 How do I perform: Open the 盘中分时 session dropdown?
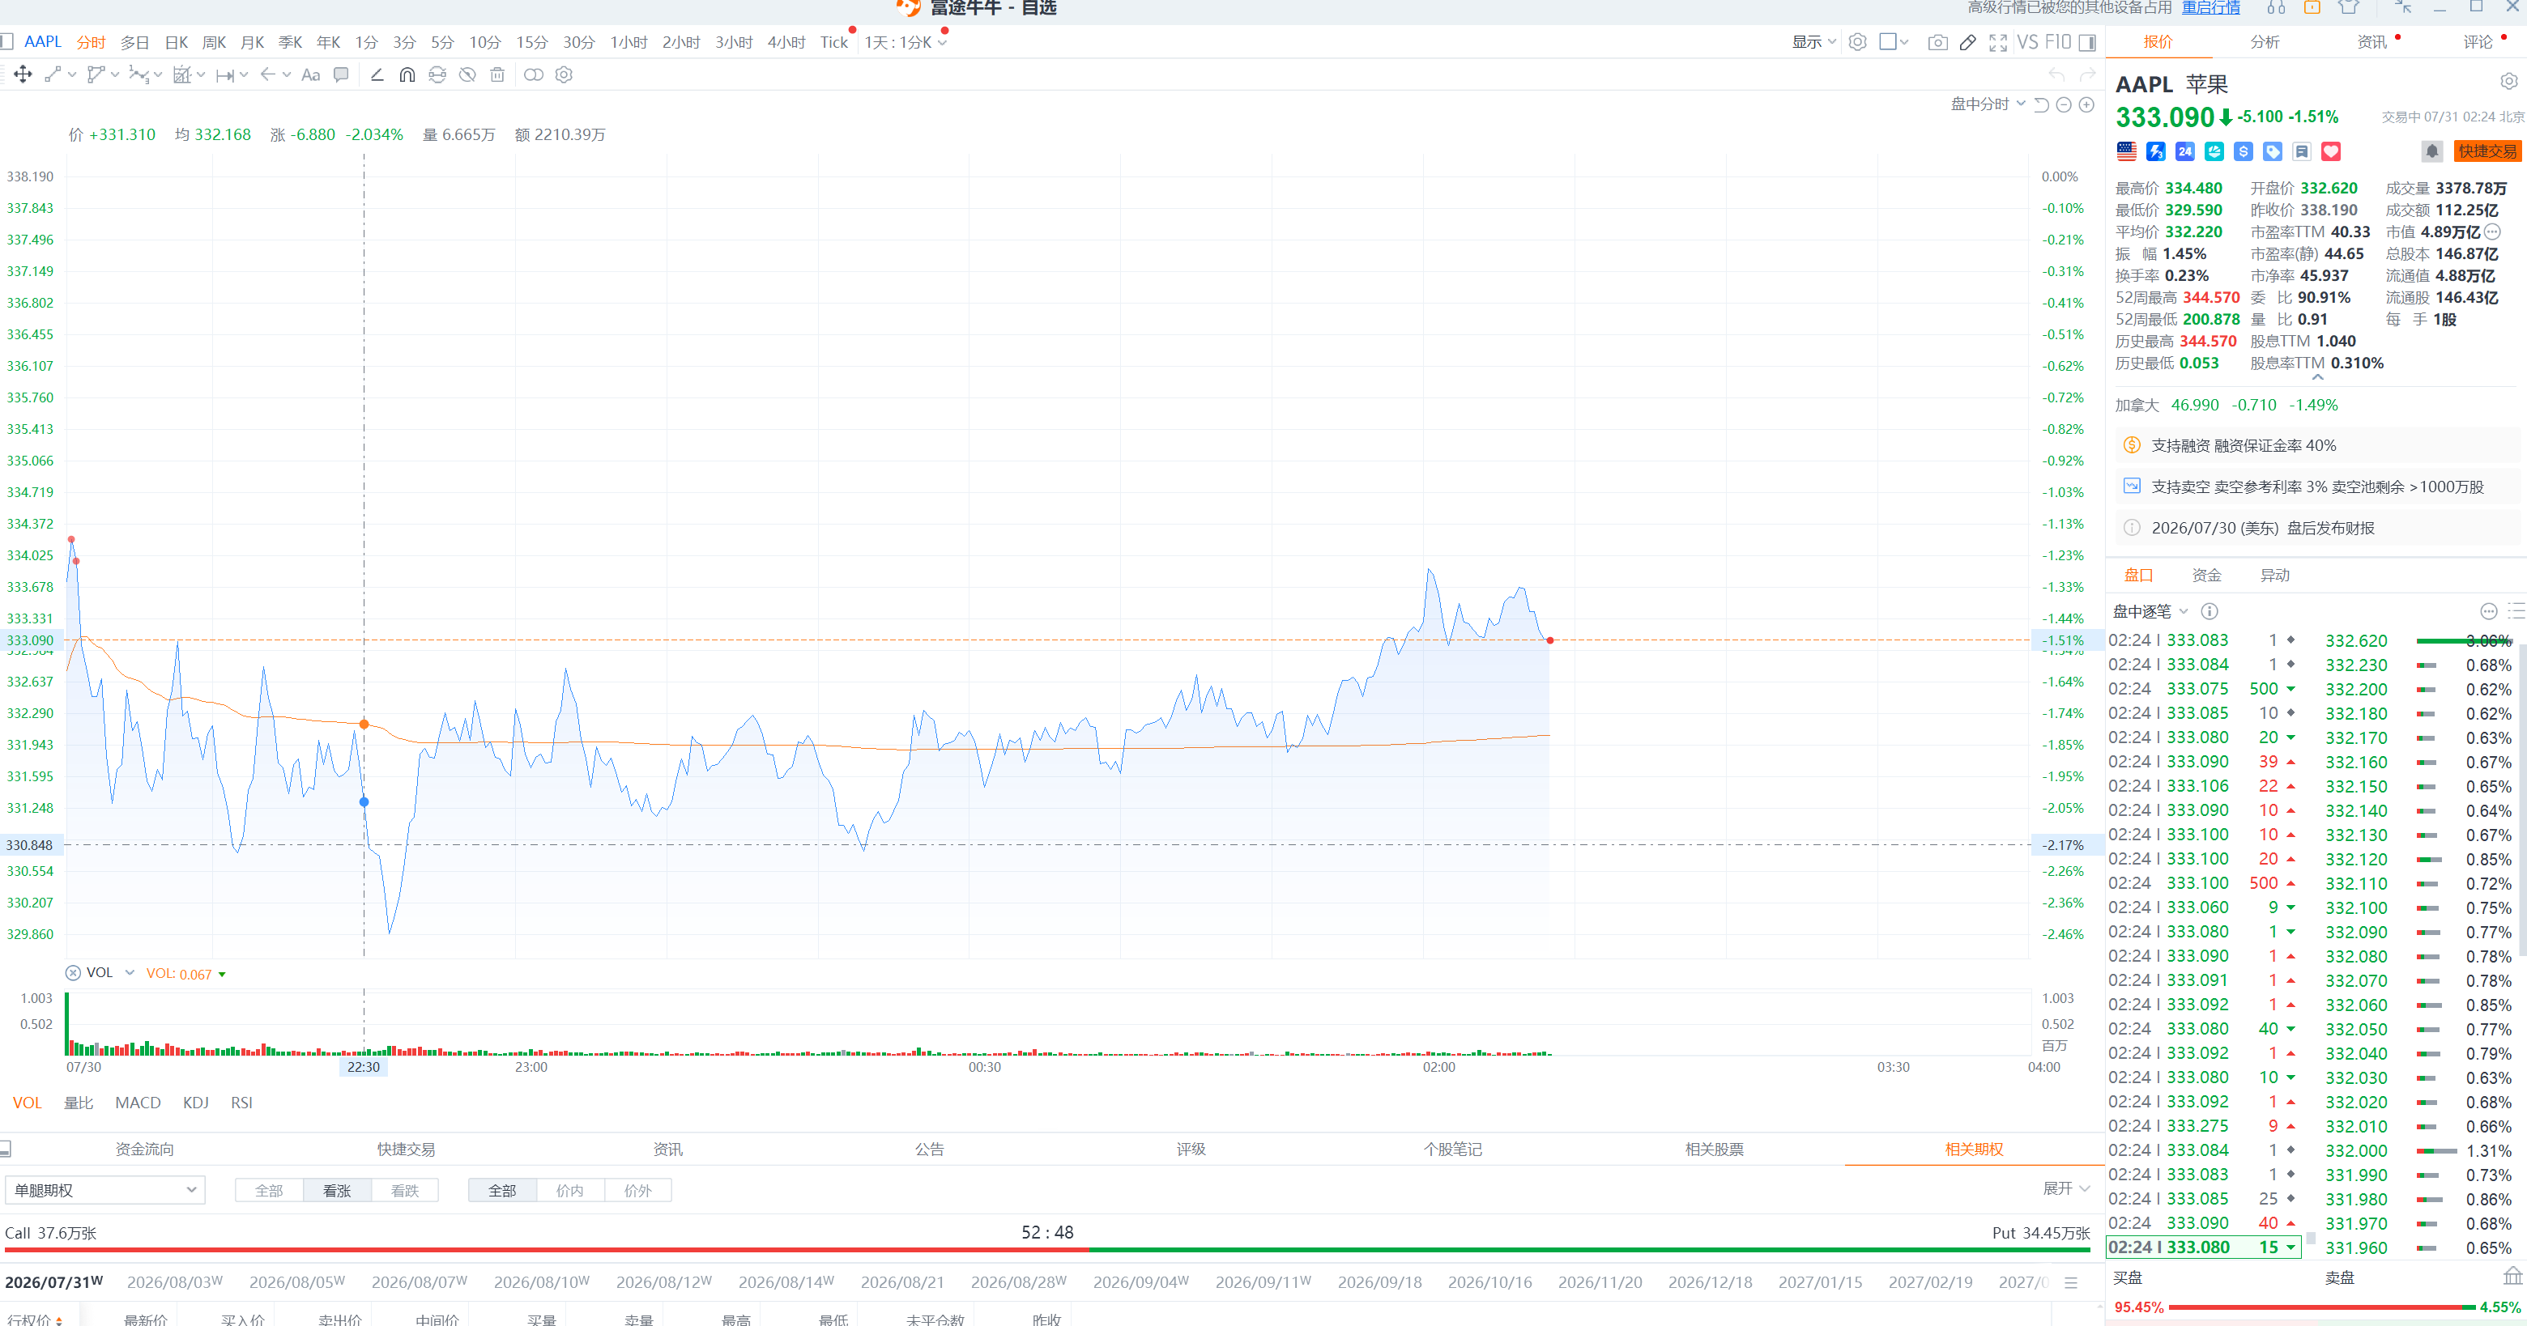[x=1988, y=105]
